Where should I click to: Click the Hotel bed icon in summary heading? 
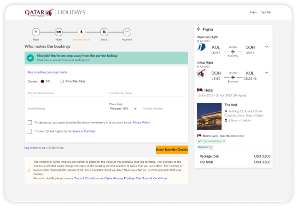[199, 90]
